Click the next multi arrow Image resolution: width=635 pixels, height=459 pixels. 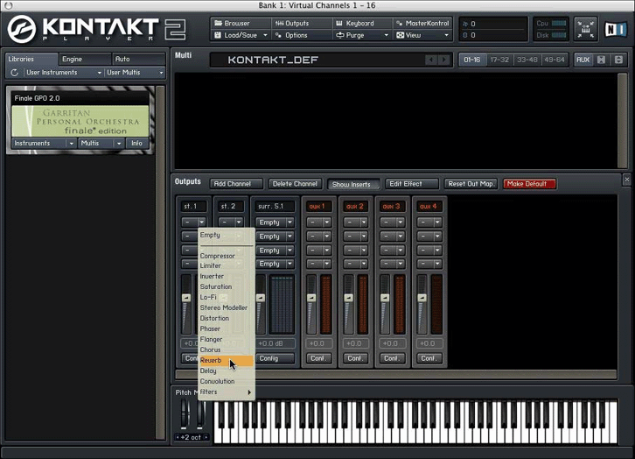pos(444,60)
